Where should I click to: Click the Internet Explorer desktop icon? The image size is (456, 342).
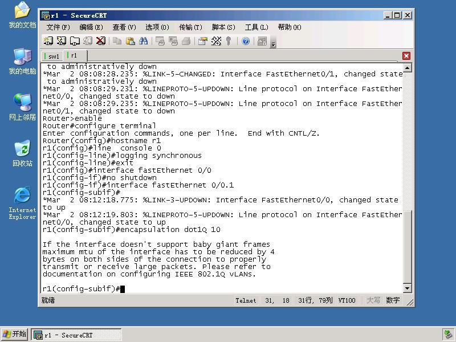coord(22,203)
